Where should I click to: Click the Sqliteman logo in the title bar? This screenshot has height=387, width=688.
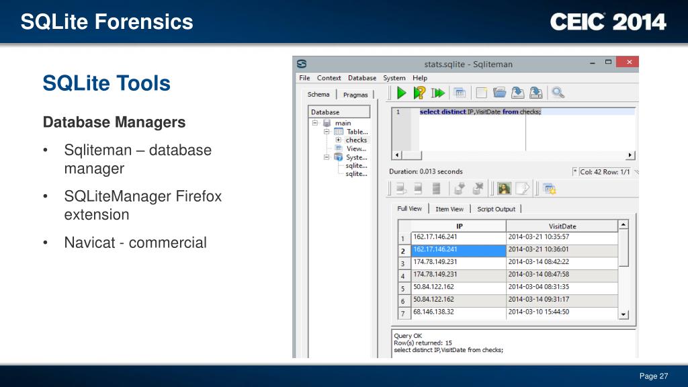pyautogui.click(x=302, y=64)
